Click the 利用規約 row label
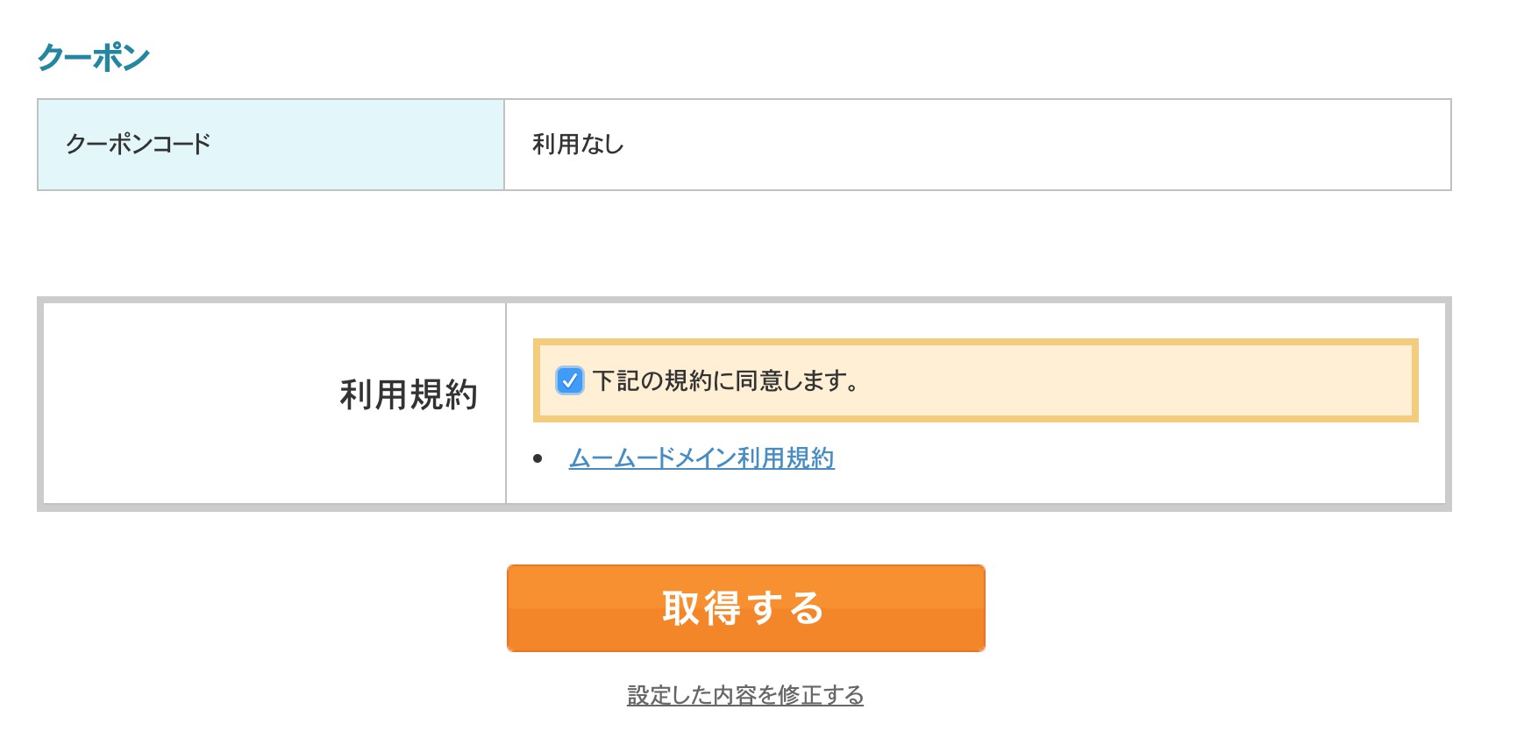This screenshot has height=745, width=1531. [x=409, y=394]
